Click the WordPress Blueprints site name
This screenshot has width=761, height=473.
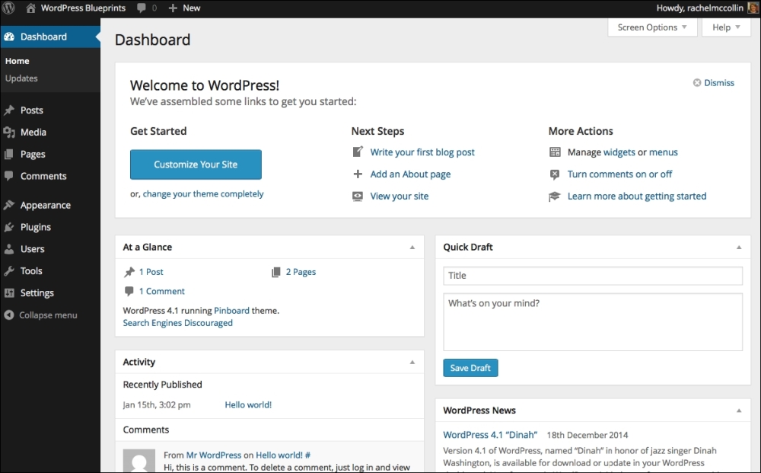[83, 8]
